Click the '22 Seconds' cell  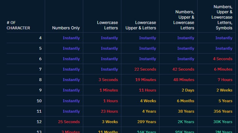point(145,69)
